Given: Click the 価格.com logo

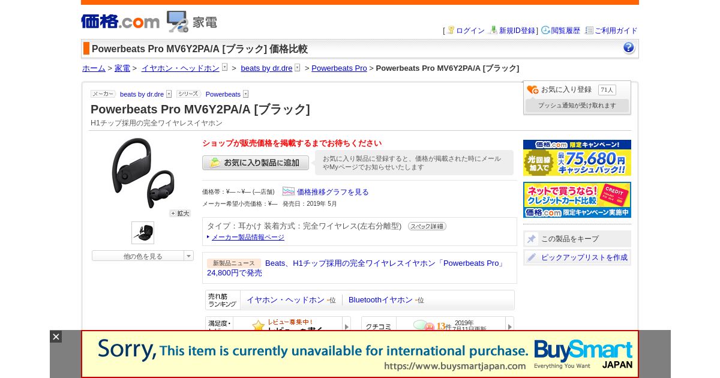Looking at the screenshot, I should click(120, 22).
